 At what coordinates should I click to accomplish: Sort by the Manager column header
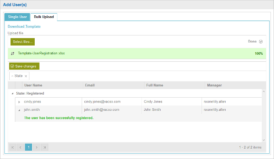235,85
